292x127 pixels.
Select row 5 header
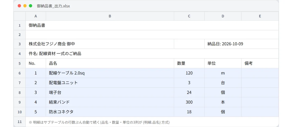(20, 63)
